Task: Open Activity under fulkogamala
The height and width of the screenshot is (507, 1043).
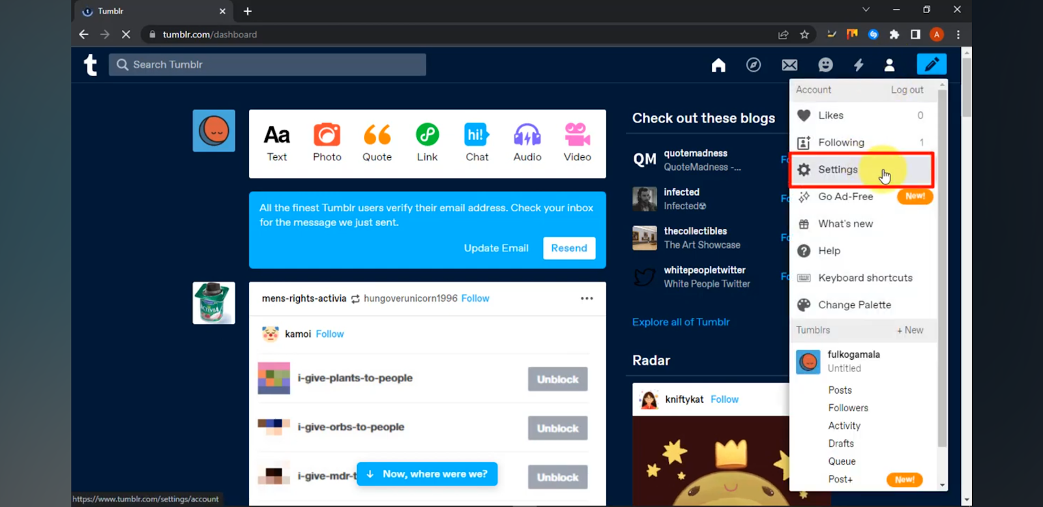Action: [x=844, y=426]
